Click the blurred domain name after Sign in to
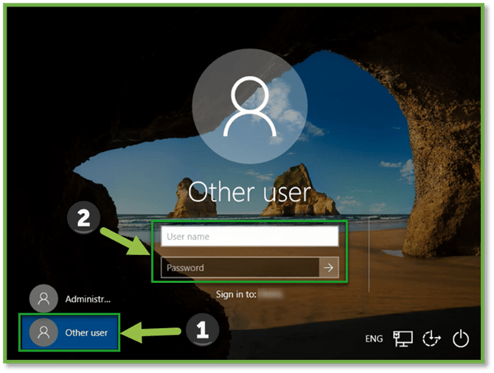Image resolution: width=494 pixels, height=373 pixels. (x=270, y=293)
